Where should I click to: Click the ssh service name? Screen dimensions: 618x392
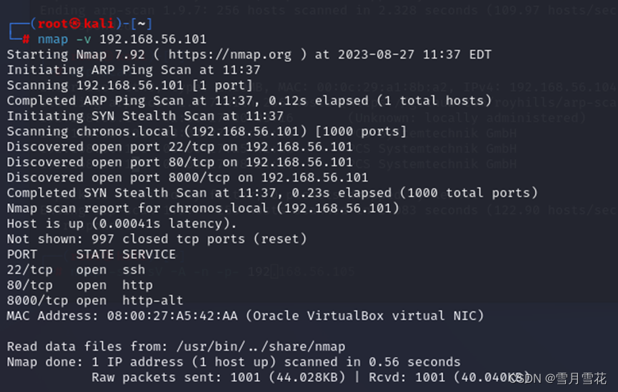click(134, 270)
